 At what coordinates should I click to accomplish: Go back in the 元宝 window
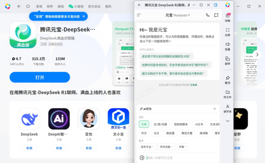pos(139,5)
